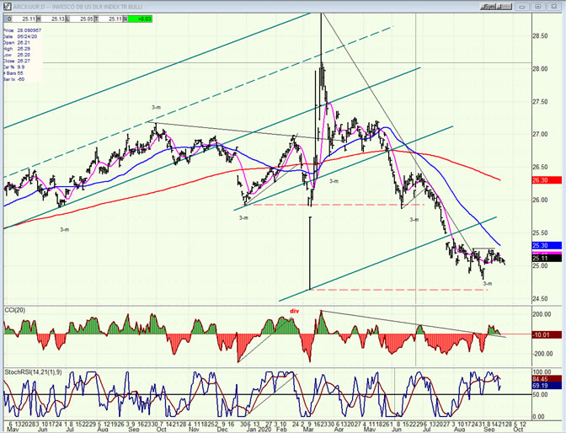Close the chart window

[x=553, y=7]
